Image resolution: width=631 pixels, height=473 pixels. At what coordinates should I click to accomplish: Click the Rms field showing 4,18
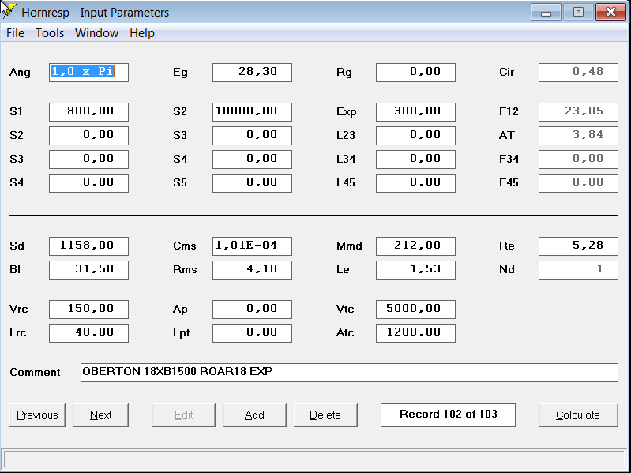252,270
